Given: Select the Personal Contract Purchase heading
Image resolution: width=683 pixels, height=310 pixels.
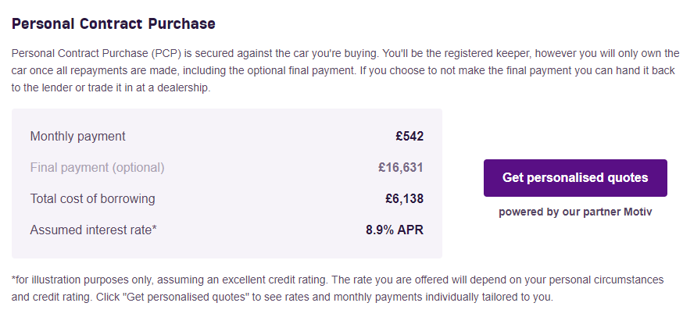Looking at the screenshot, I should pyautogui.click(x=113, y=23).
